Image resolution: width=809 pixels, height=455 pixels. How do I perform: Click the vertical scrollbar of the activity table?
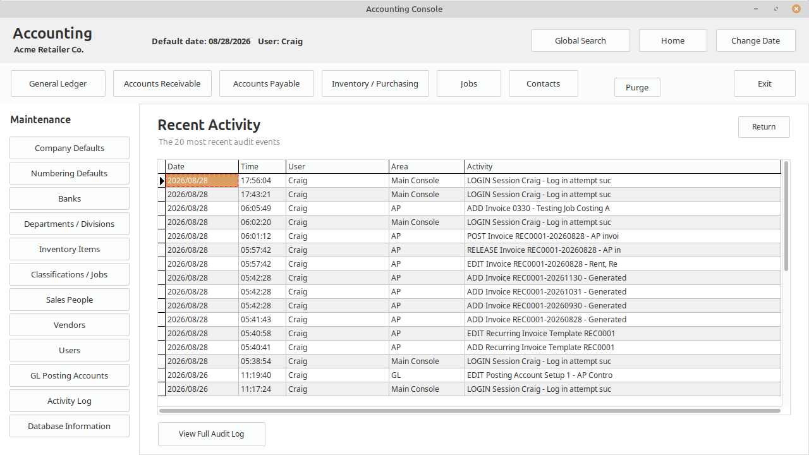(x=786, y=215)
